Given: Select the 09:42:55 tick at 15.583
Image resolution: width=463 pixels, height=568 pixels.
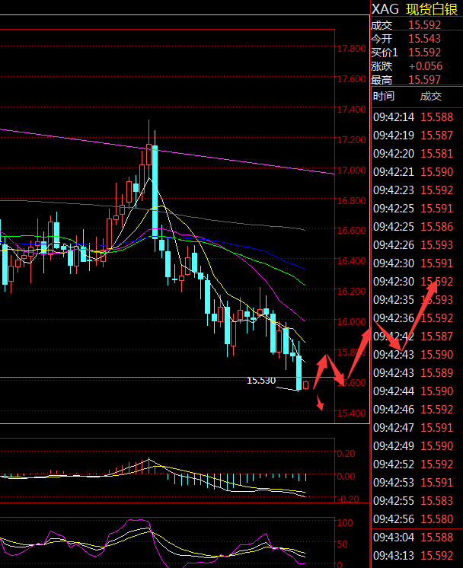Looking at the screenshot, I should pos(414,501).
